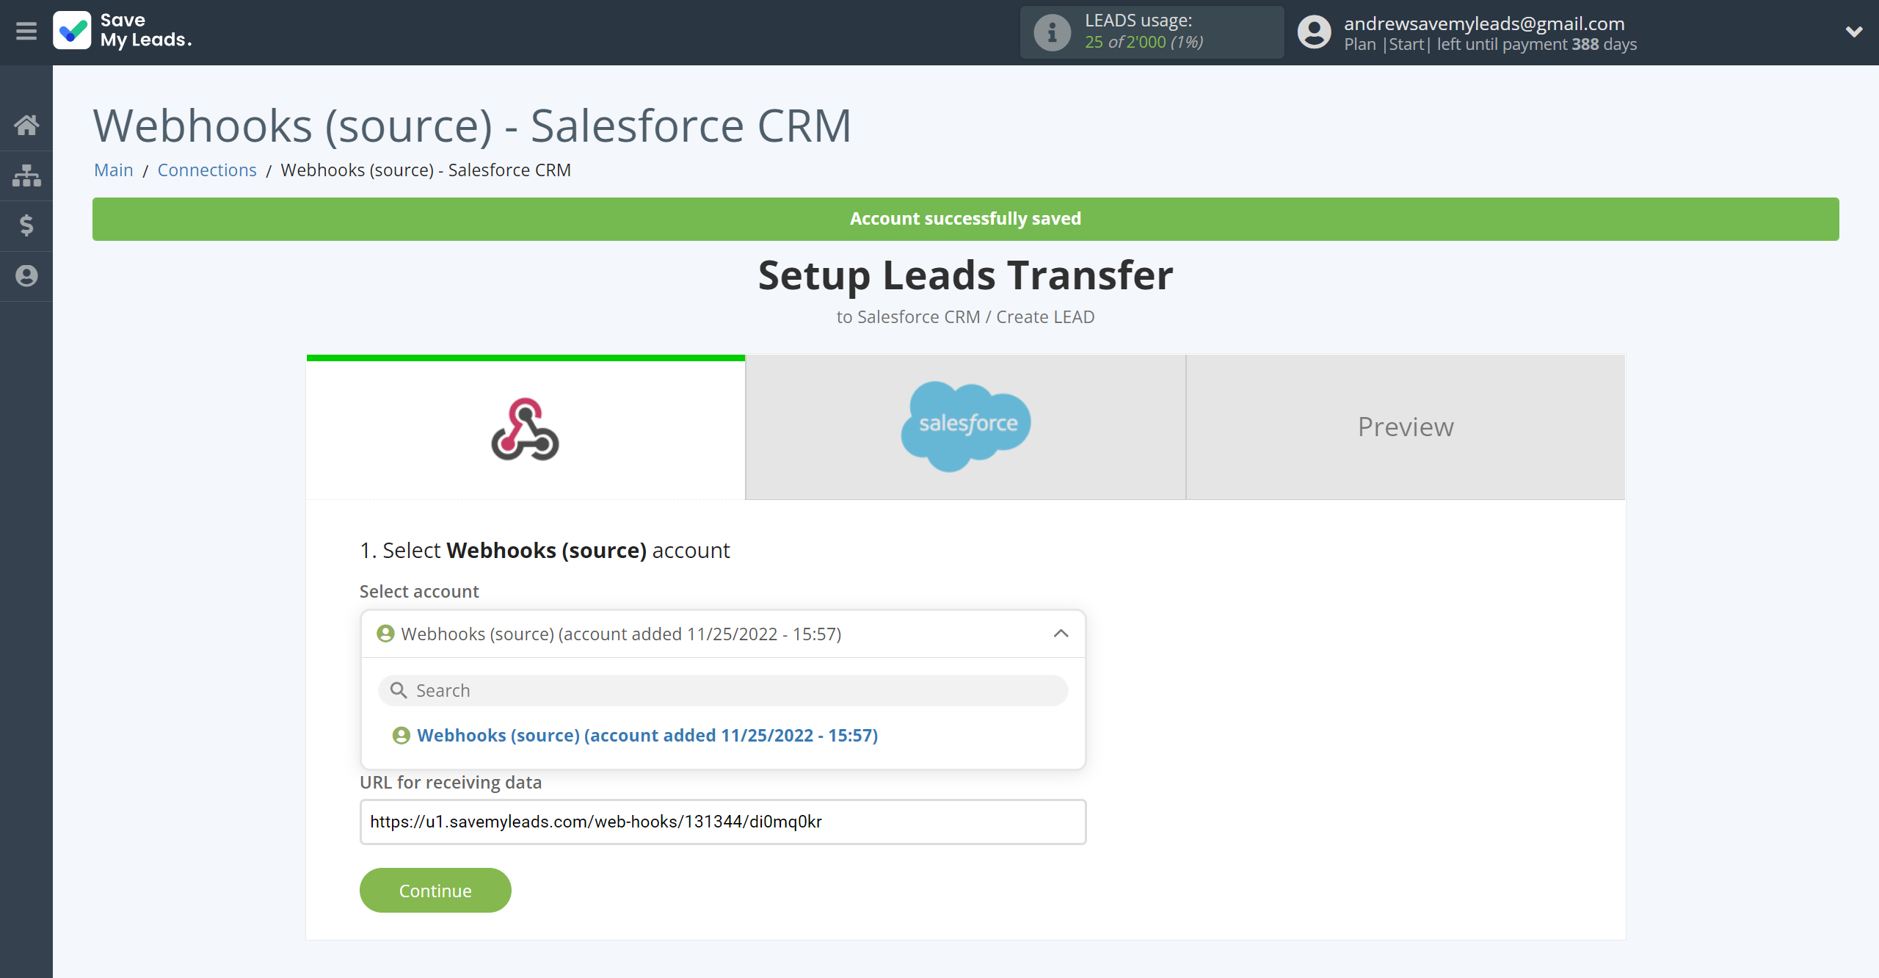Open billing via the sidebar dollar icon

coord(26,225)
